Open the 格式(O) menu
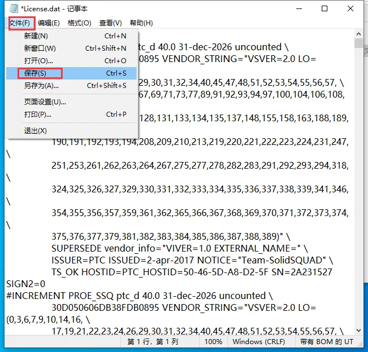 (x=80, y=23)
